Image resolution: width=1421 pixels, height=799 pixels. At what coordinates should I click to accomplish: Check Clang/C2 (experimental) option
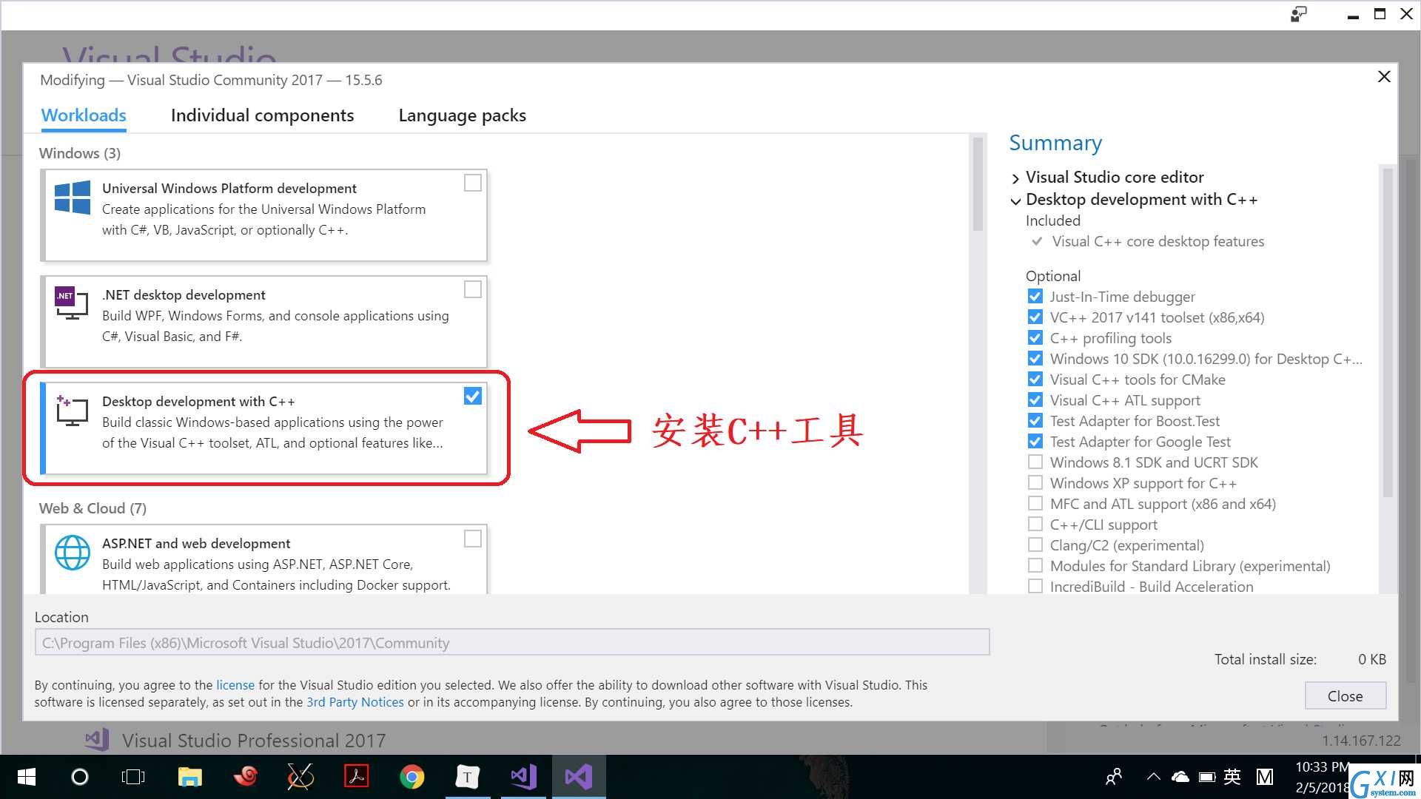coord(1035,545)
